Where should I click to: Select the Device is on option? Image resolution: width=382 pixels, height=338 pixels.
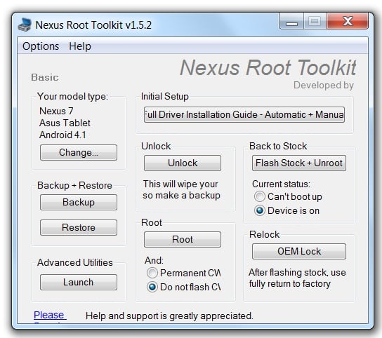click(x=260, y=210)
